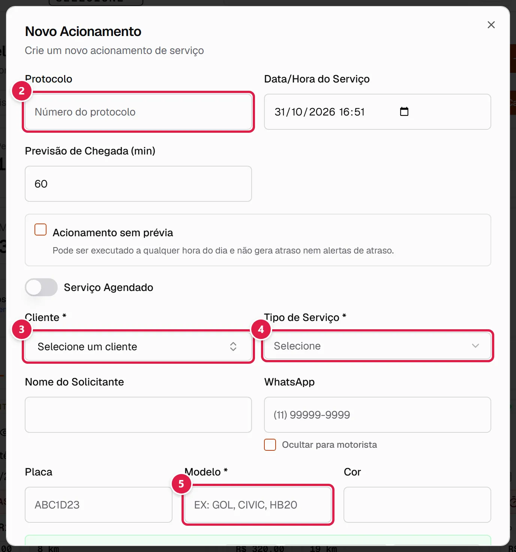516x552 pixels.
Task: Click the Crie um novo acionamento subtitle
Action: (x=114, y=51)
